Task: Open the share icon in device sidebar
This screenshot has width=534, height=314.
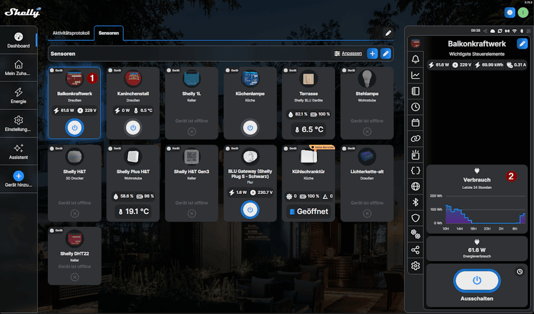Action: 415,250
